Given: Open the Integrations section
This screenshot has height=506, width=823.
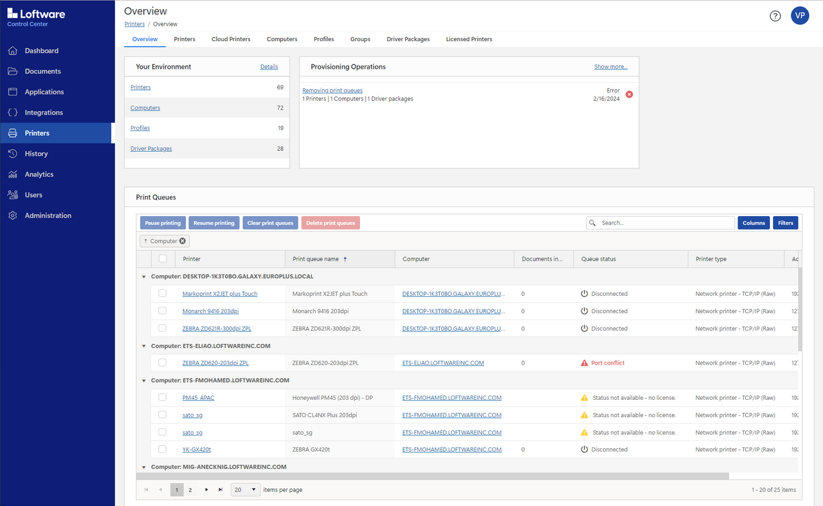Looking at the screenshot, I should (45, 112).
